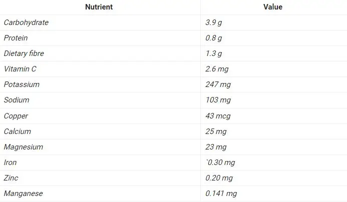Viewport: 347px width, 202px height.
Task: Click the Iron nutrient label
Action: coord(10,162)
